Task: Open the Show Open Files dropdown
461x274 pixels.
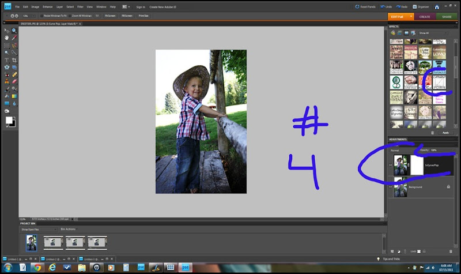Action: click(x=39, y=229)
